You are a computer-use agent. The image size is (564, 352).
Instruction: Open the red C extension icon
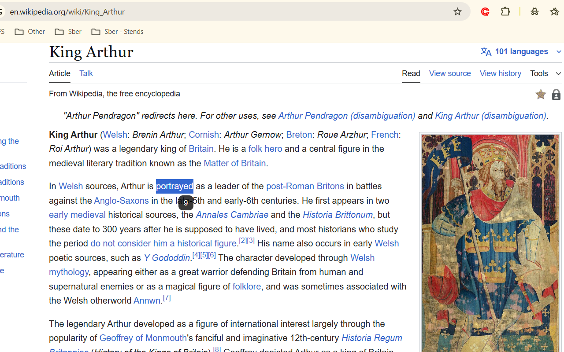[x=485, y=12]
